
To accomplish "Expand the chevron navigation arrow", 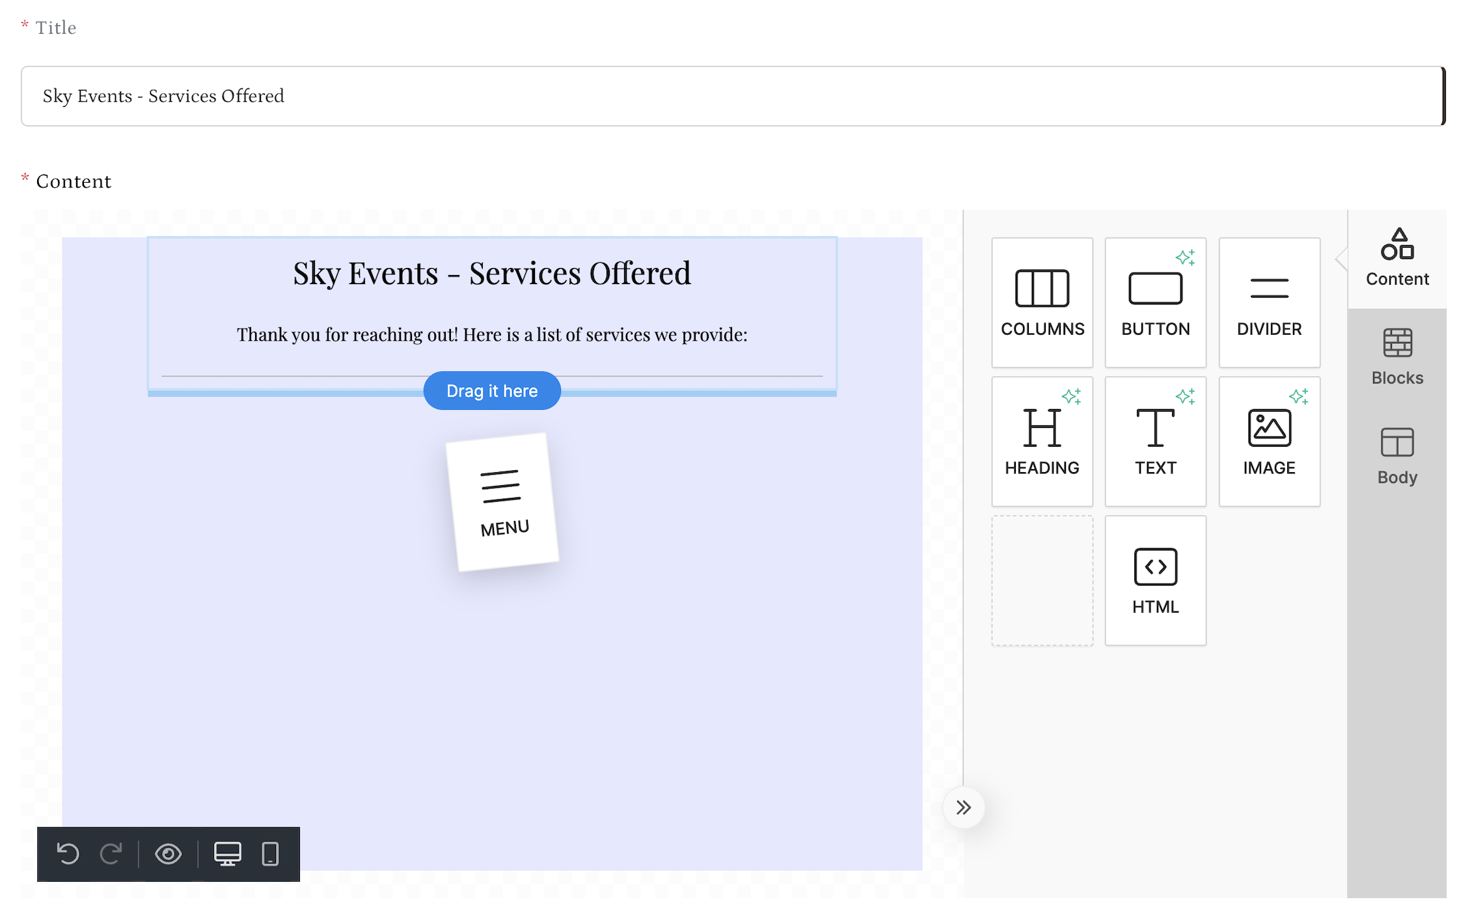I will pyautogui.click(x=964, y=807).
